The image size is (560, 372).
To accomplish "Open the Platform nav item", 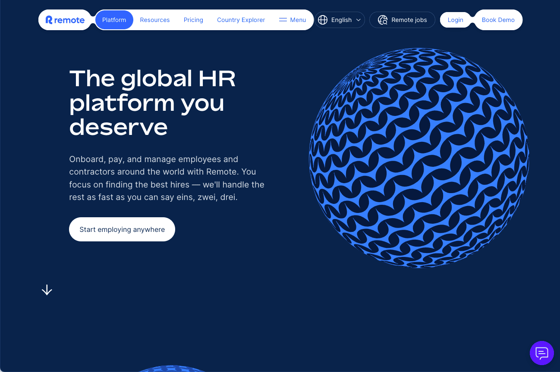I will [114, 20].
